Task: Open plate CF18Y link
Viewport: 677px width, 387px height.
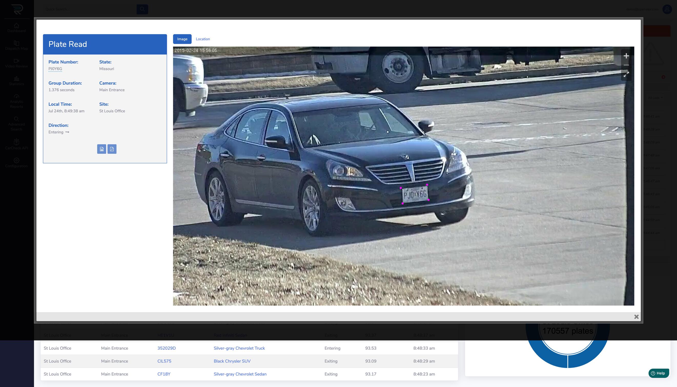Action: click(164, 374)
